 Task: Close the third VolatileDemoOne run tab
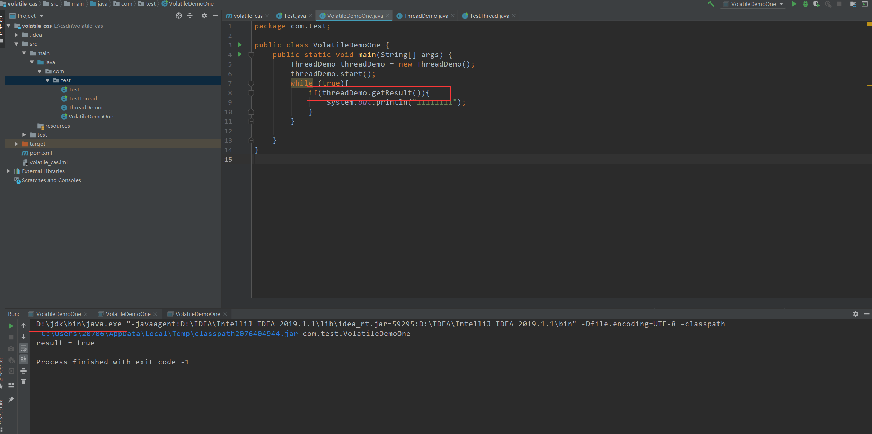tap(225, 314)
